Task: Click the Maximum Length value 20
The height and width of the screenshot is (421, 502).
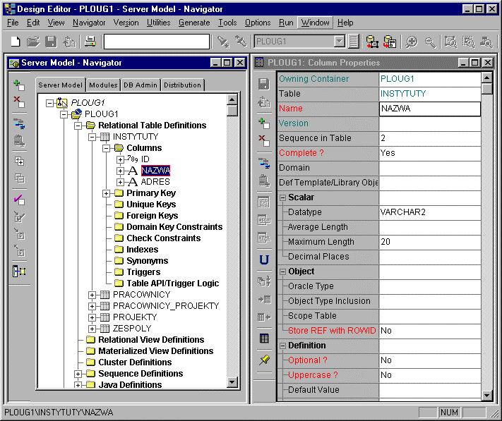Action: coord(430,242)
